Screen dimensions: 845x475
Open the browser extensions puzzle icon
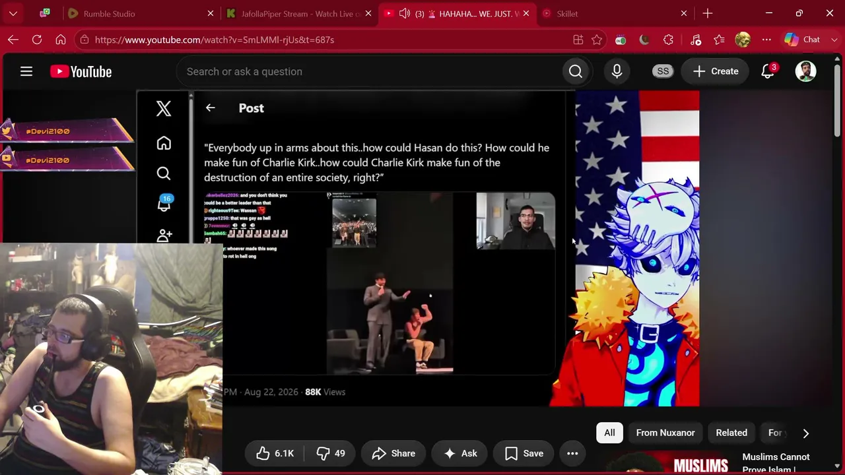point(668,40)
